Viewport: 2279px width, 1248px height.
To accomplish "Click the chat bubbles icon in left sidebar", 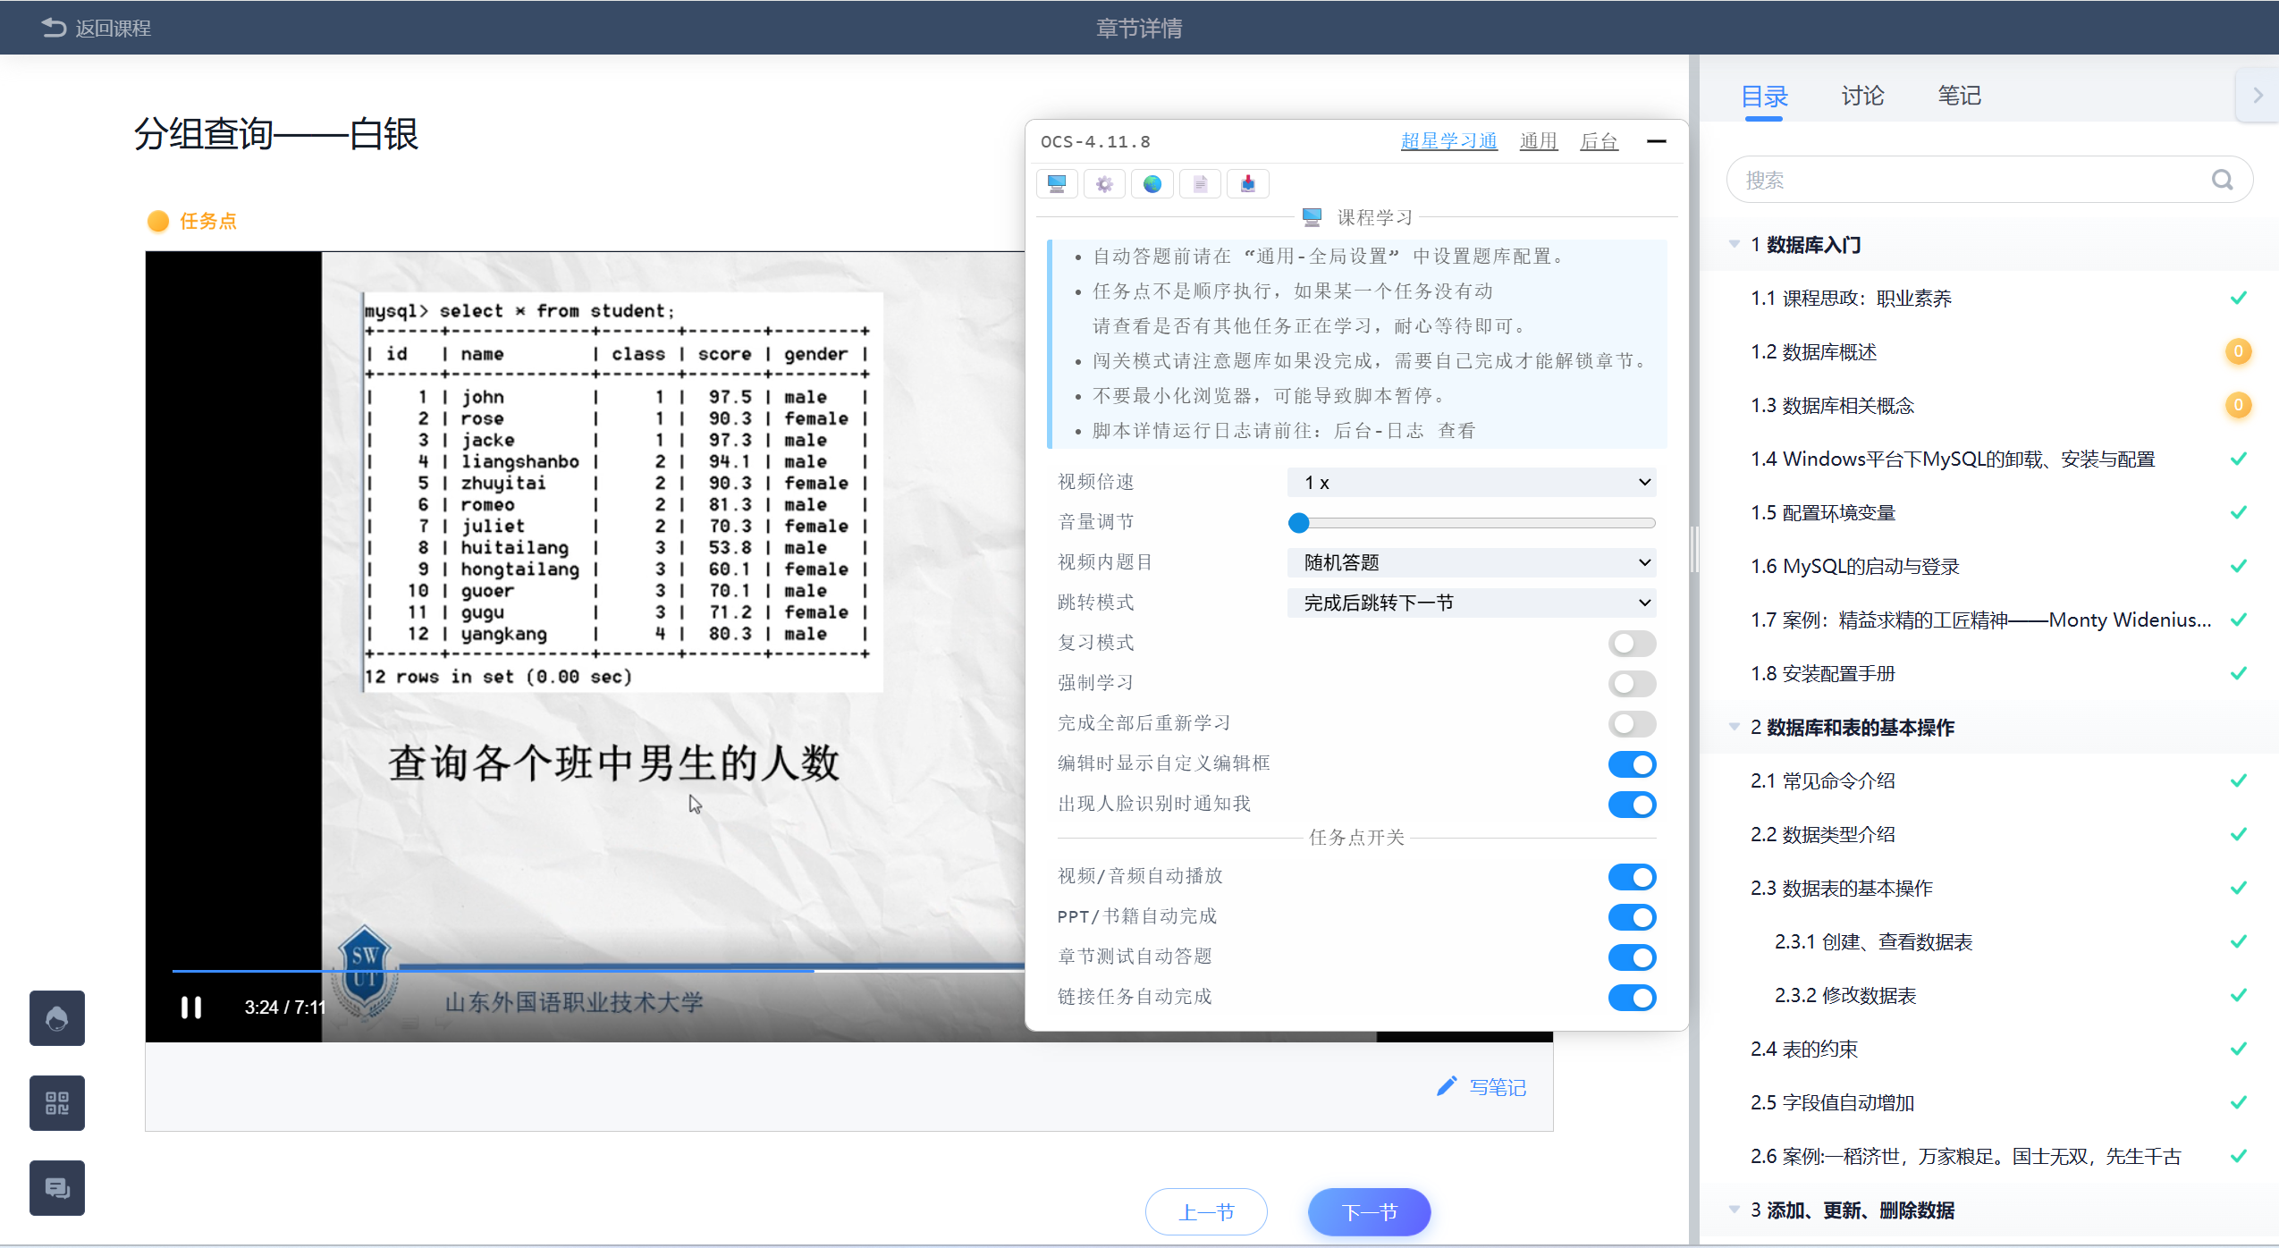I will click(57, 1187).
